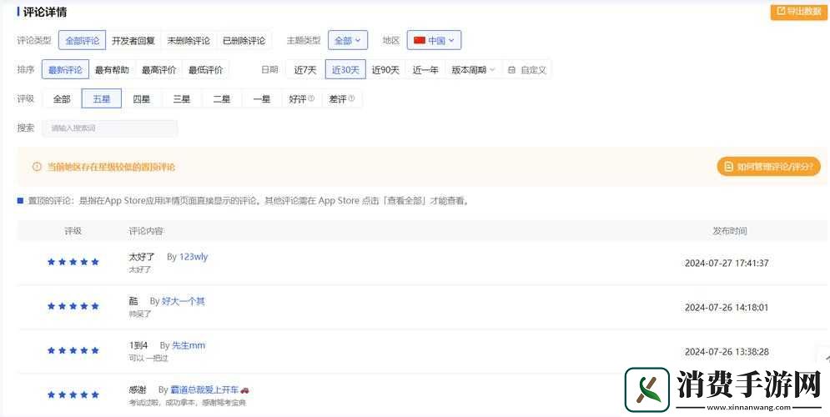Click the help icon beside 好评
Screen dimensions: 830x417
[311, 98]
